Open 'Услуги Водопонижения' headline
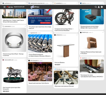This screenshot has width=106, height=95. coord(40,55)
